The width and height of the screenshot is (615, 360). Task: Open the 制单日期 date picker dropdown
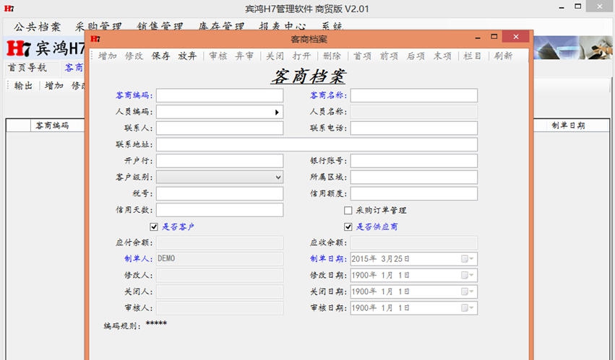pos(471,259)
